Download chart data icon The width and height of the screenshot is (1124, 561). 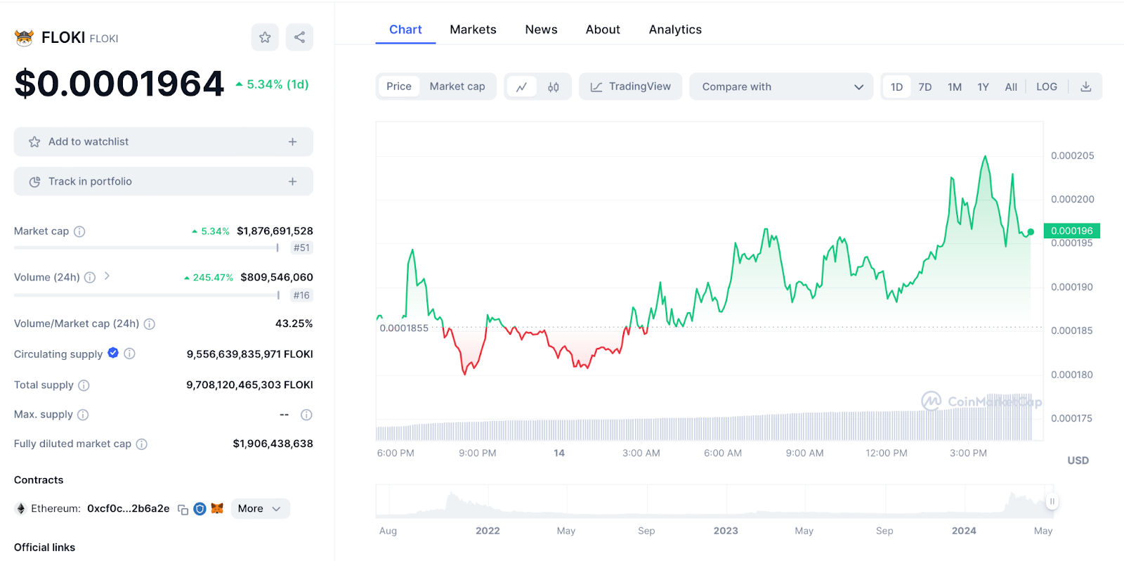pyautogui.click(x=1085, y=86)
